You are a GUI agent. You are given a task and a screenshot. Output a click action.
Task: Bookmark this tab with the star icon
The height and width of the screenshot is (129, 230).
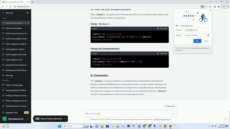click(x=210, y=6)
